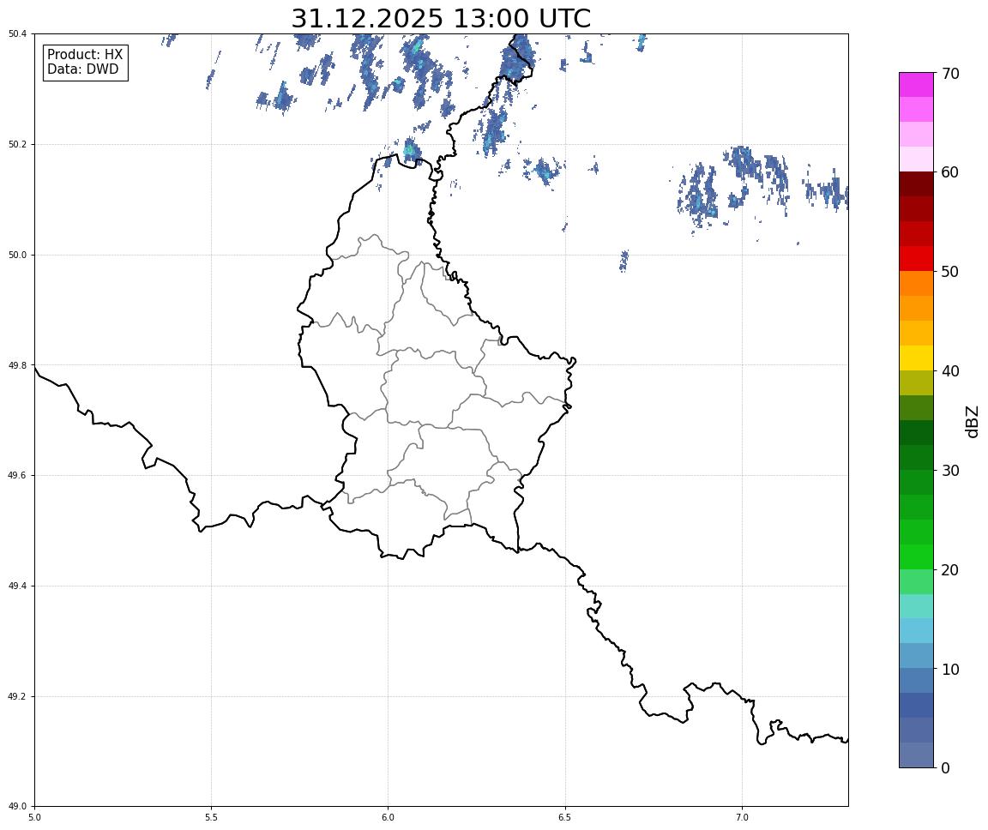Click the 7.0 longitude axis label
The width and height of the screenshot is (988, 830).
pos(742,817)
